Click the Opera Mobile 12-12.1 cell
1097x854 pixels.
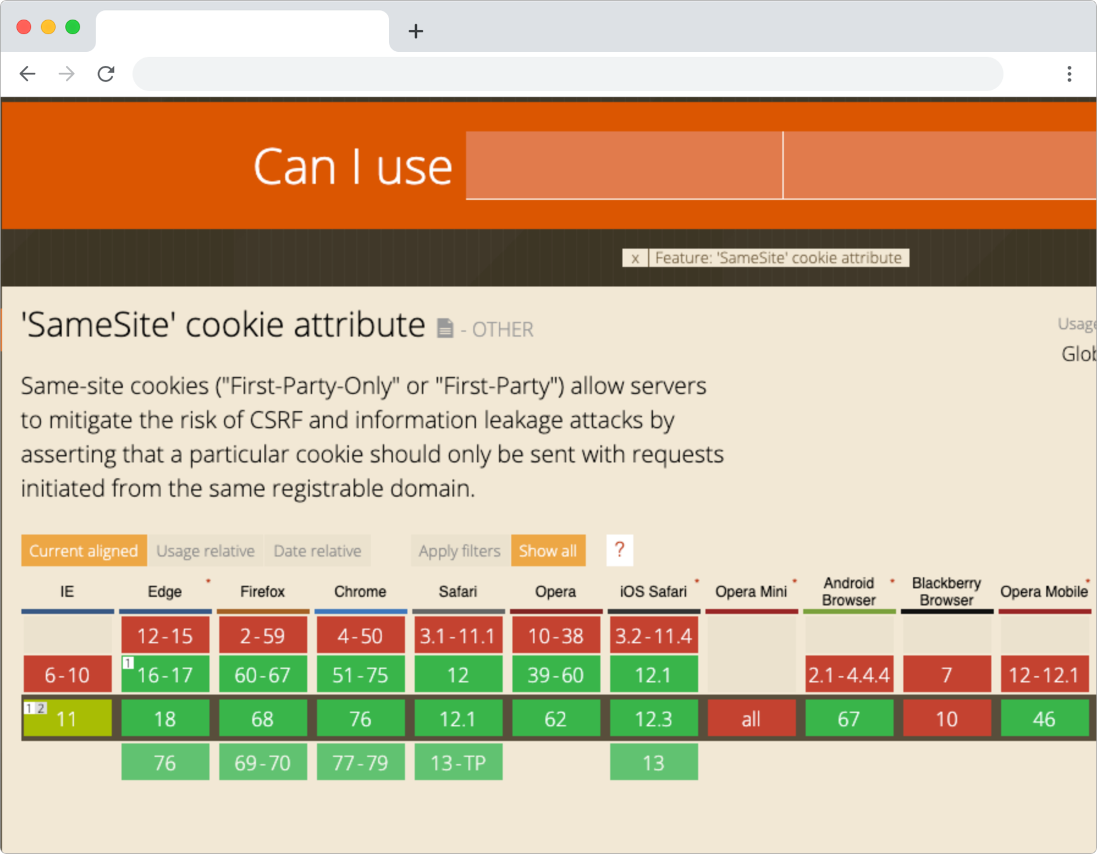(1044, 674)
